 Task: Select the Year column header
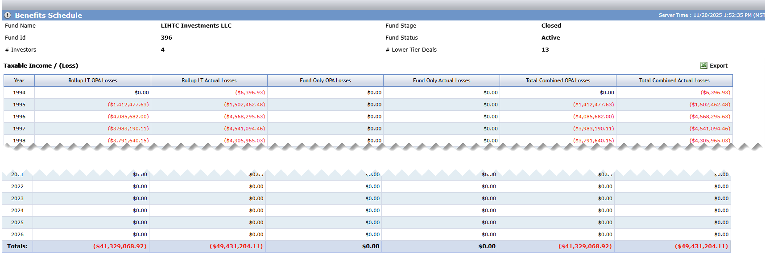point(19,81)
